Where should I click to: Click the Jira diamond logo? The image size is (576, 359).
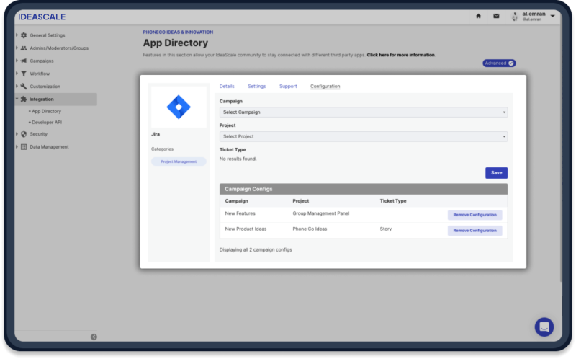[179, 107]
